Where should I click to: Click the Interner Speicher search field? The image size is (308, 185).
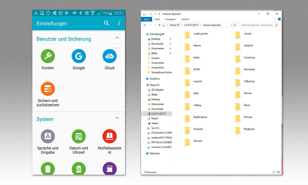point(259,25)
